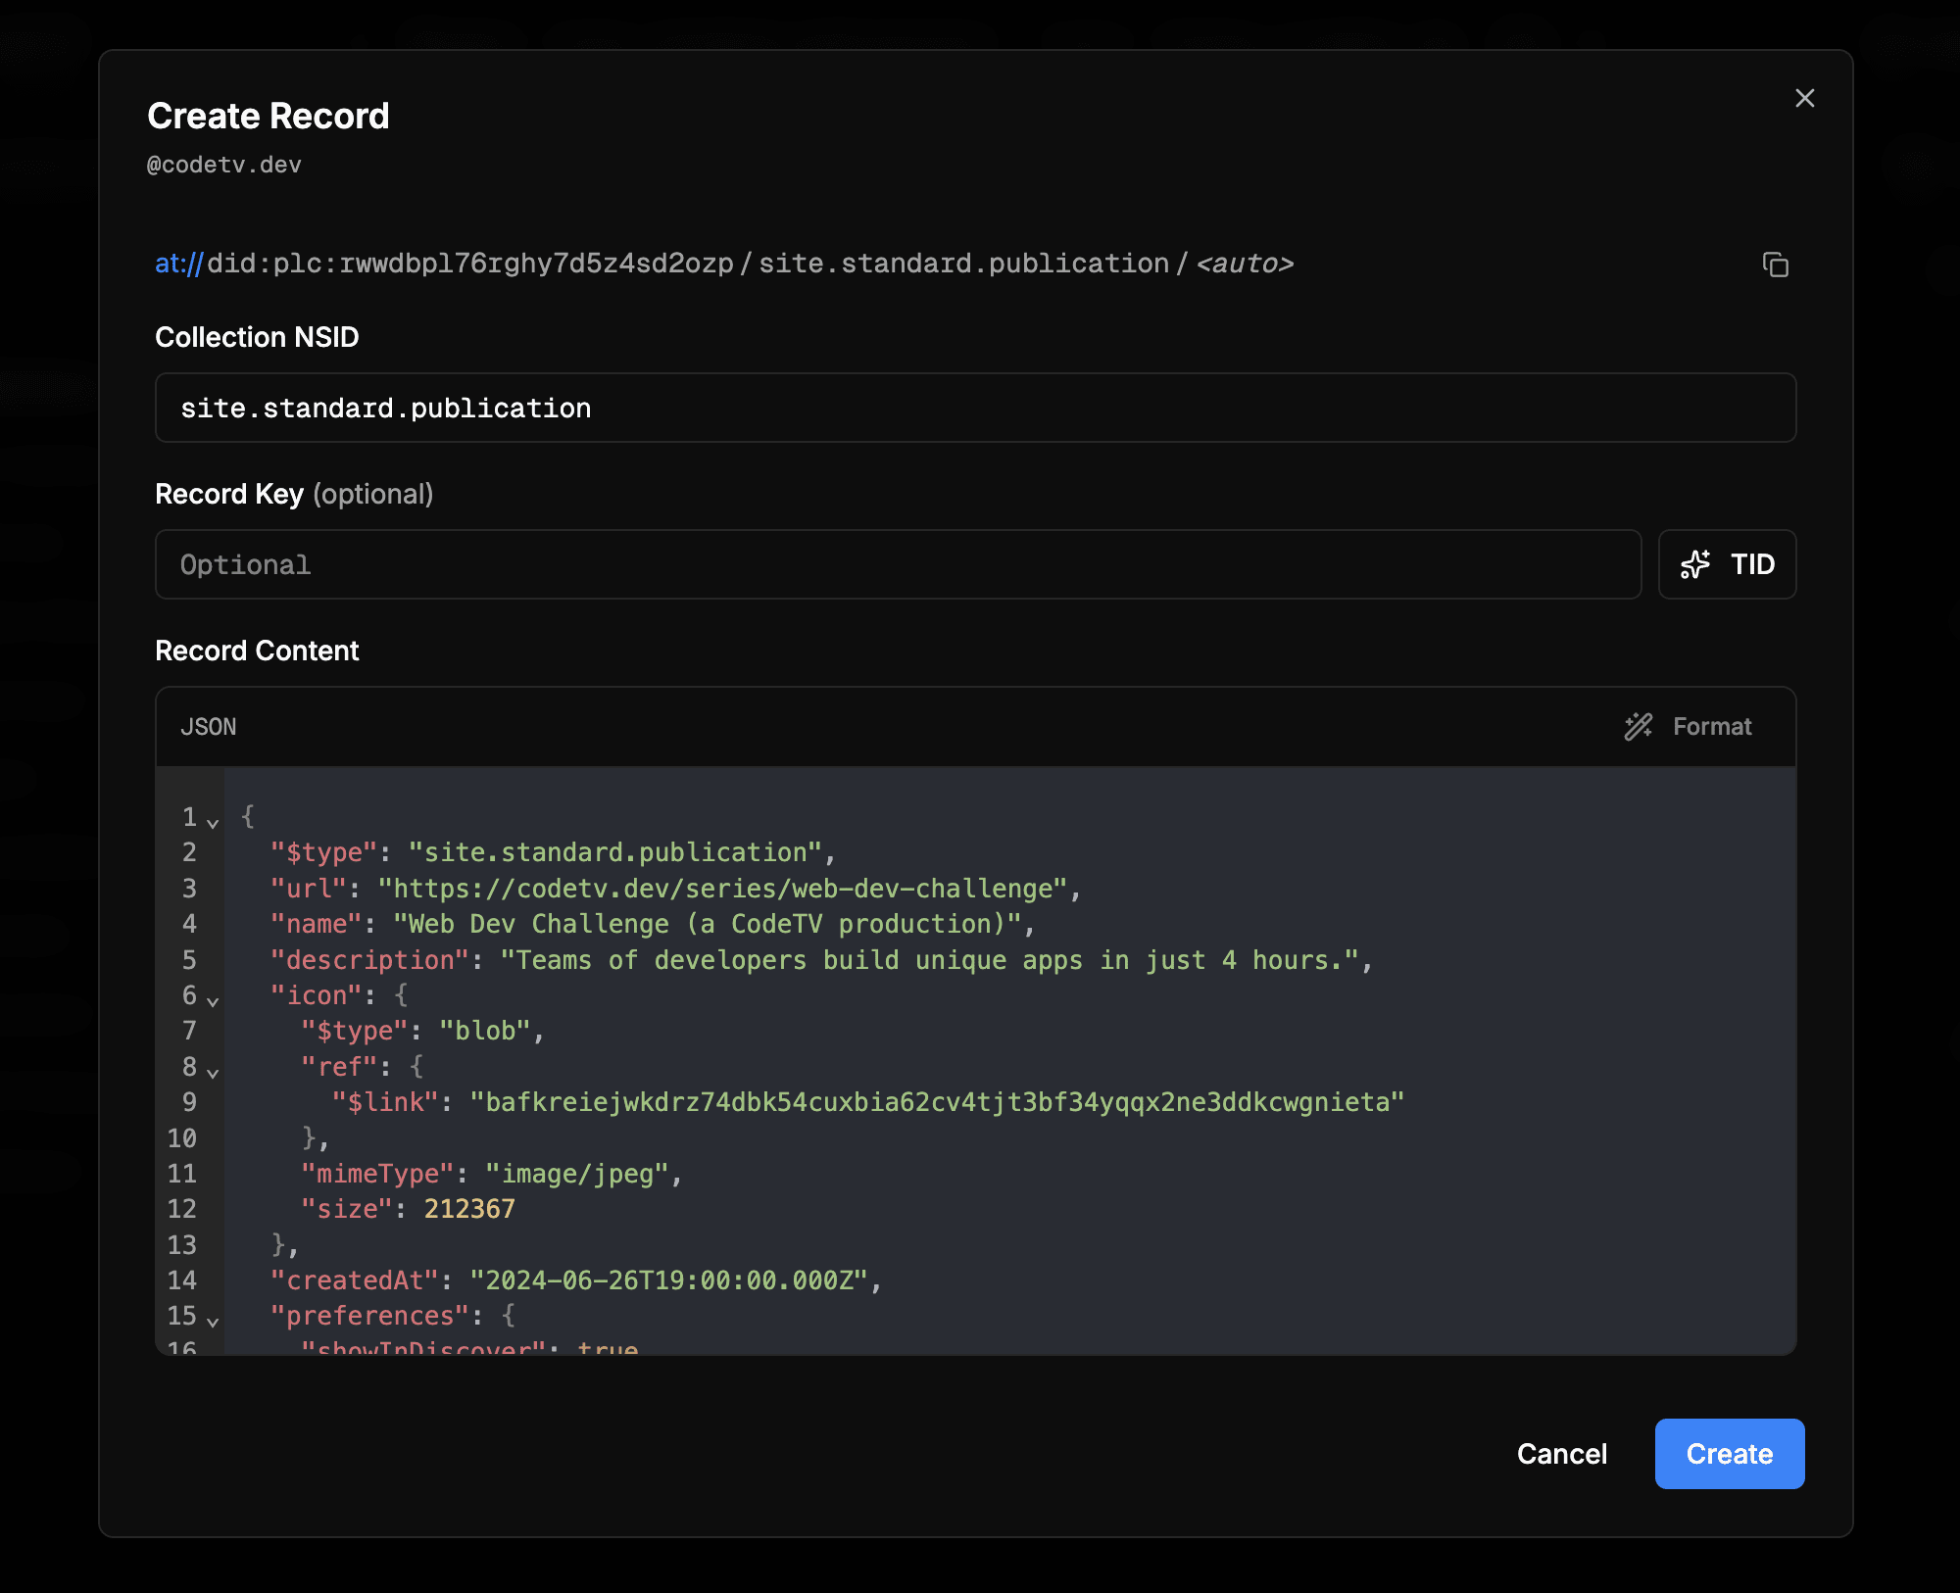
Task: Focus the Collection NSID input field
Action: (975, 408)
